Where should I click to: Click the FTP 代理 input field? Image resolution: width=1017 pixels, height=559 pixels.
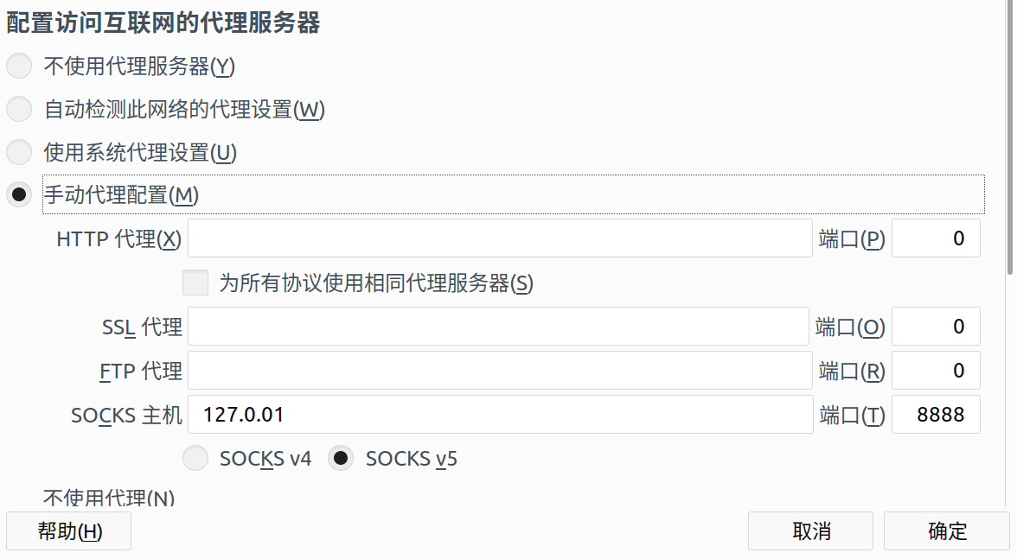(x=497, y=370)
